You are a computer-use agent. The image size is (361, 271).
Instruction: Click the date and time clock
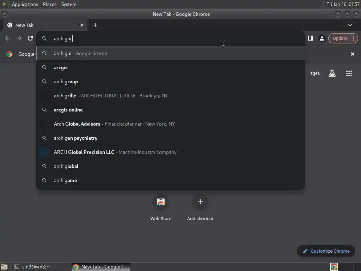click(x=343, y=4)
